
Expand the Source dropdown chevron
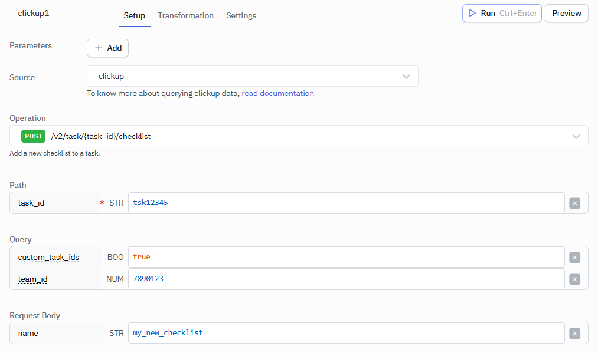coord(406,76)
